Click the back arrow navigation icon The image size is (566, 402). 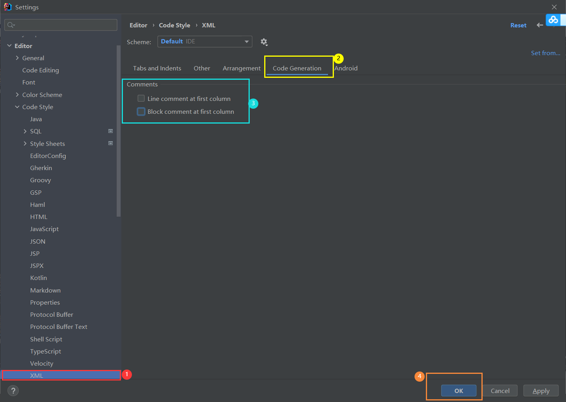coord(540,25)
